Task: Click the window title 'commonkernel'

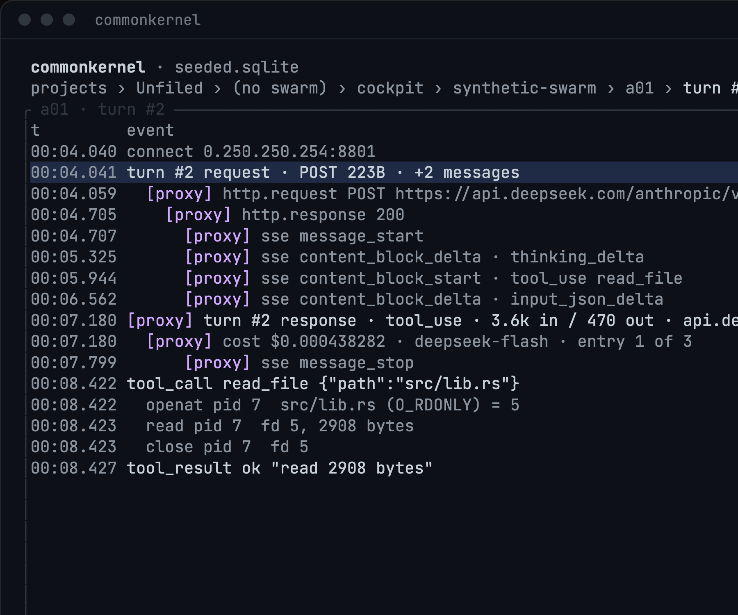Action: (148, 20)
